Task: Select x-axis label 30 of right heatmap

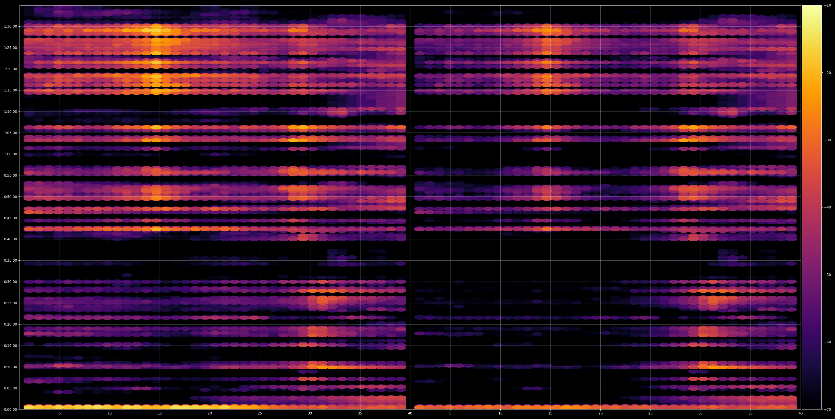Action: [700, 413]
